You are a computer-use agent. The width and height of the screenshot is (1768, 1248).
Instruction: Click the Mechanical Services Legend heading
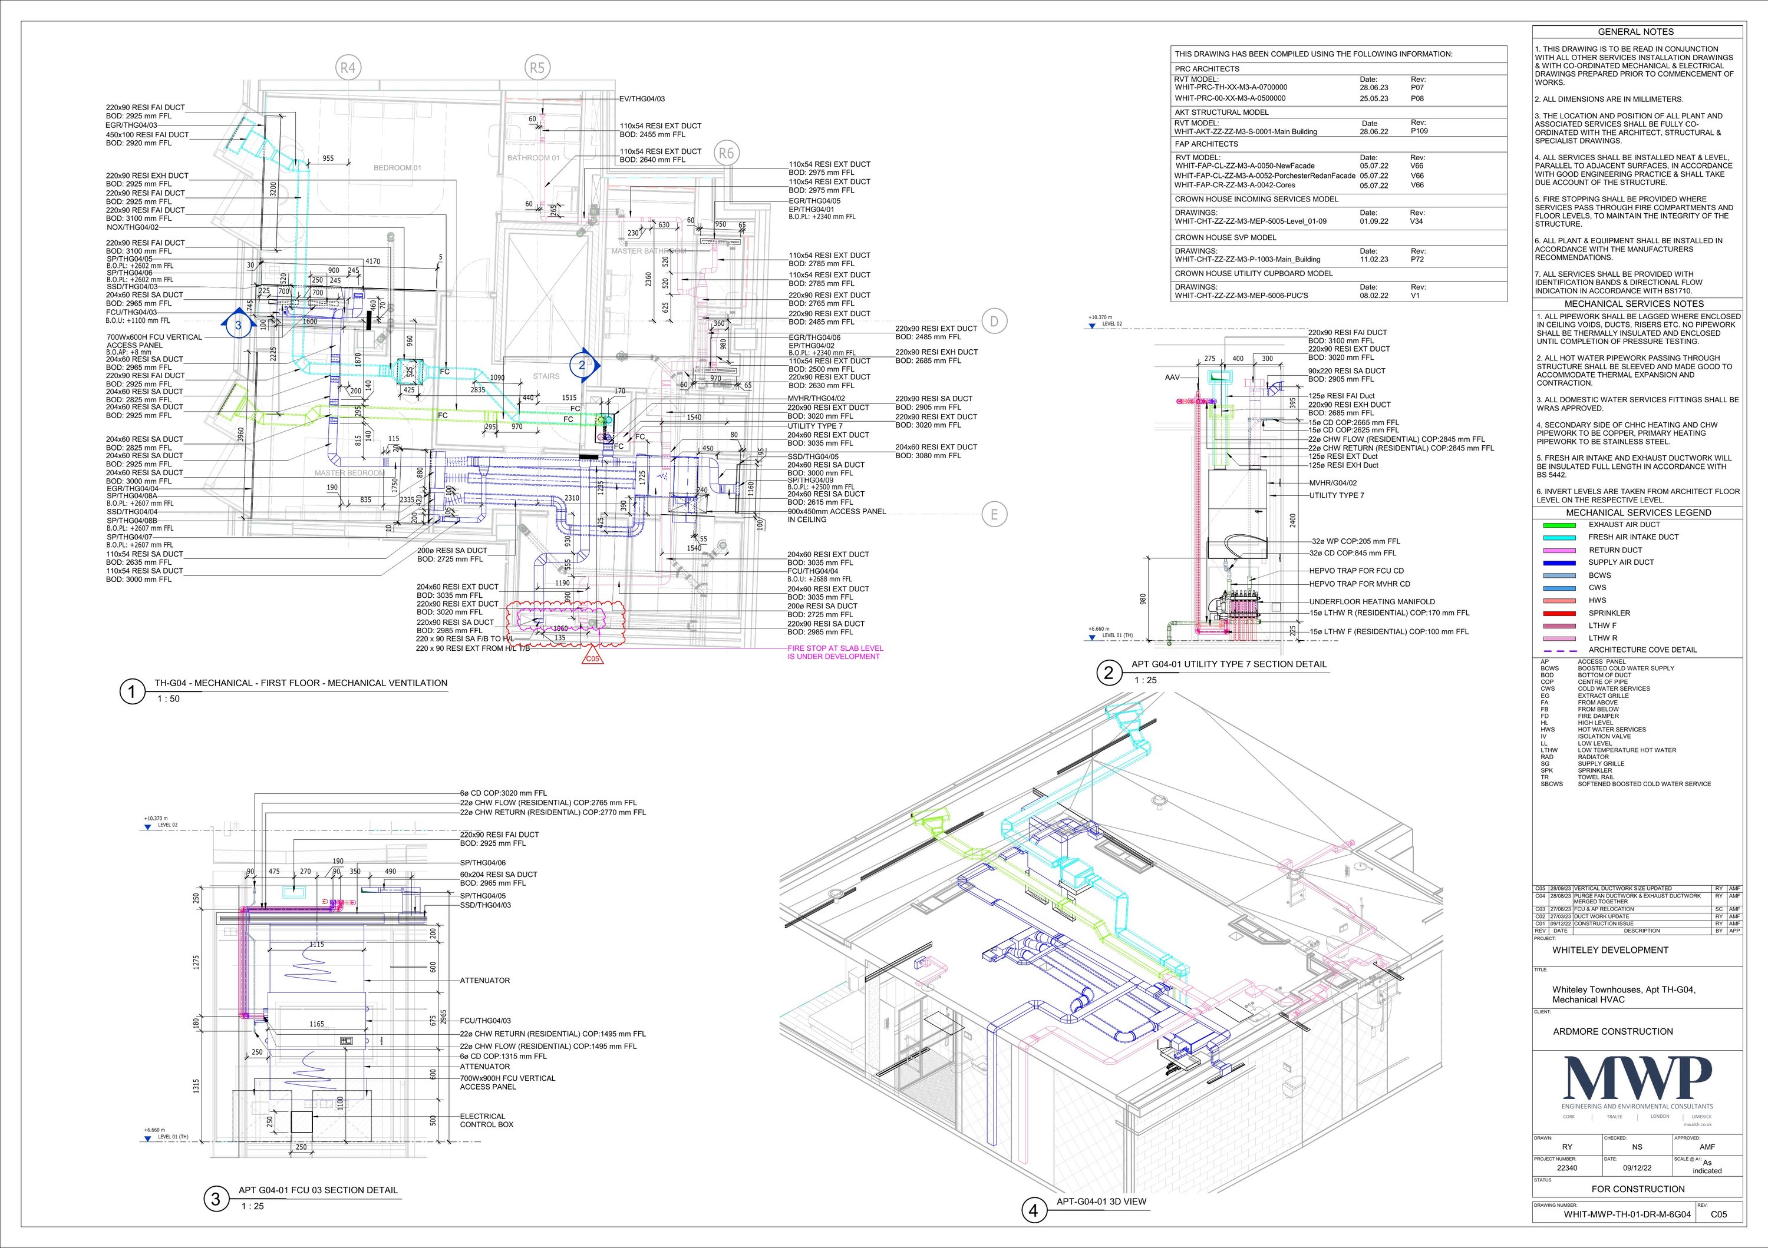point(1638,512)
